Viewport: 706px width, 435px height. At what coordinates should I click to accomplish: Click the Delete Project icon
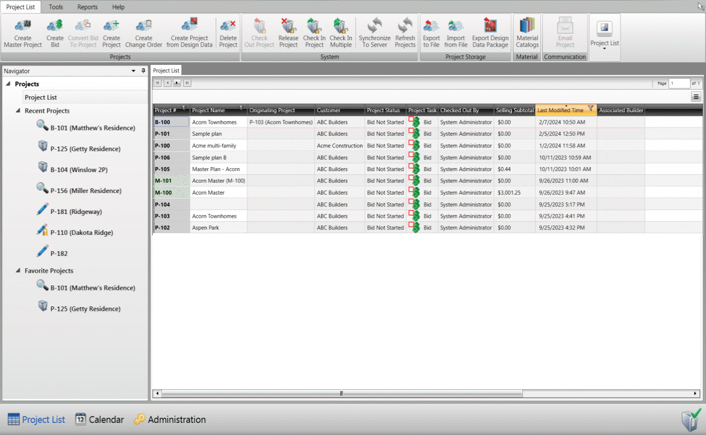(228, 26)
